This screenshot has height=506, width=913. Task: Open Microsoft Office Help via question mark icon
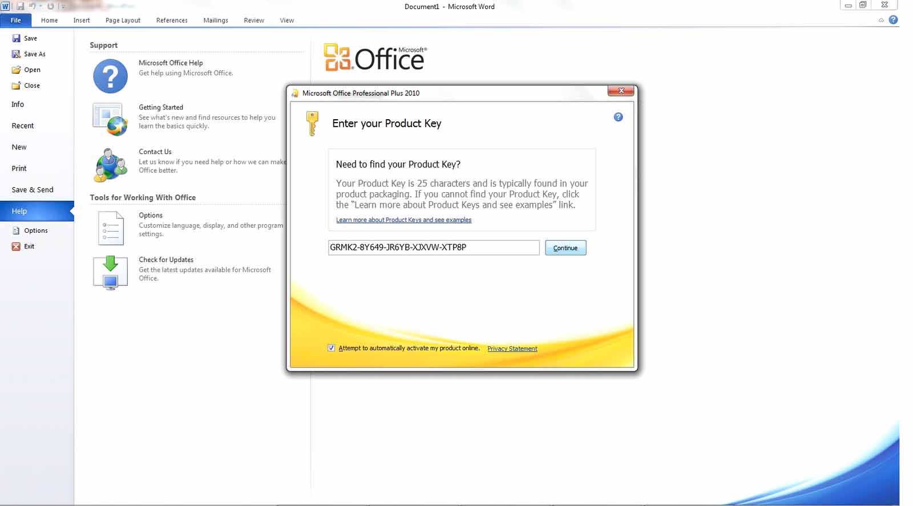110,75
